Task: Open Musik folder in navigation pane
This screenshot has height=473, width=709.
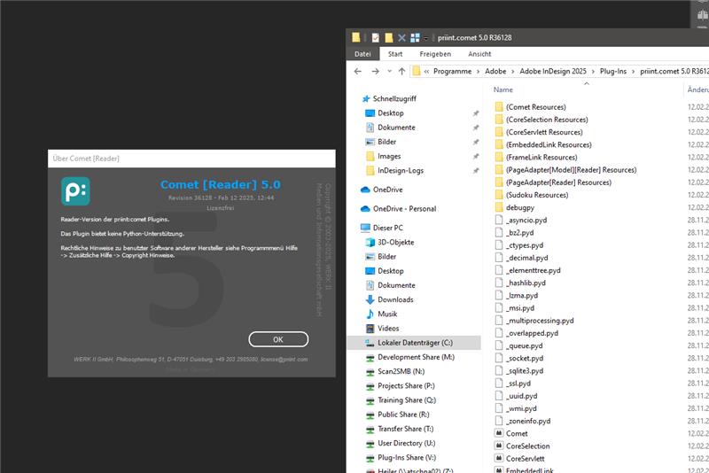Action: click(387, 314)
